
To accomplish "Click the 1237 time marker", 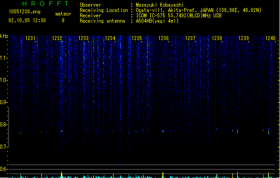I will coord(190,38).
